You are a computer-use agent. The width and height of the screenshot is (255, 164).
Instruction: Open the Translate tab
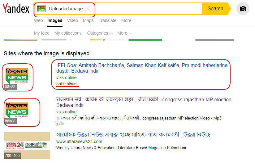tap(107, 20)
